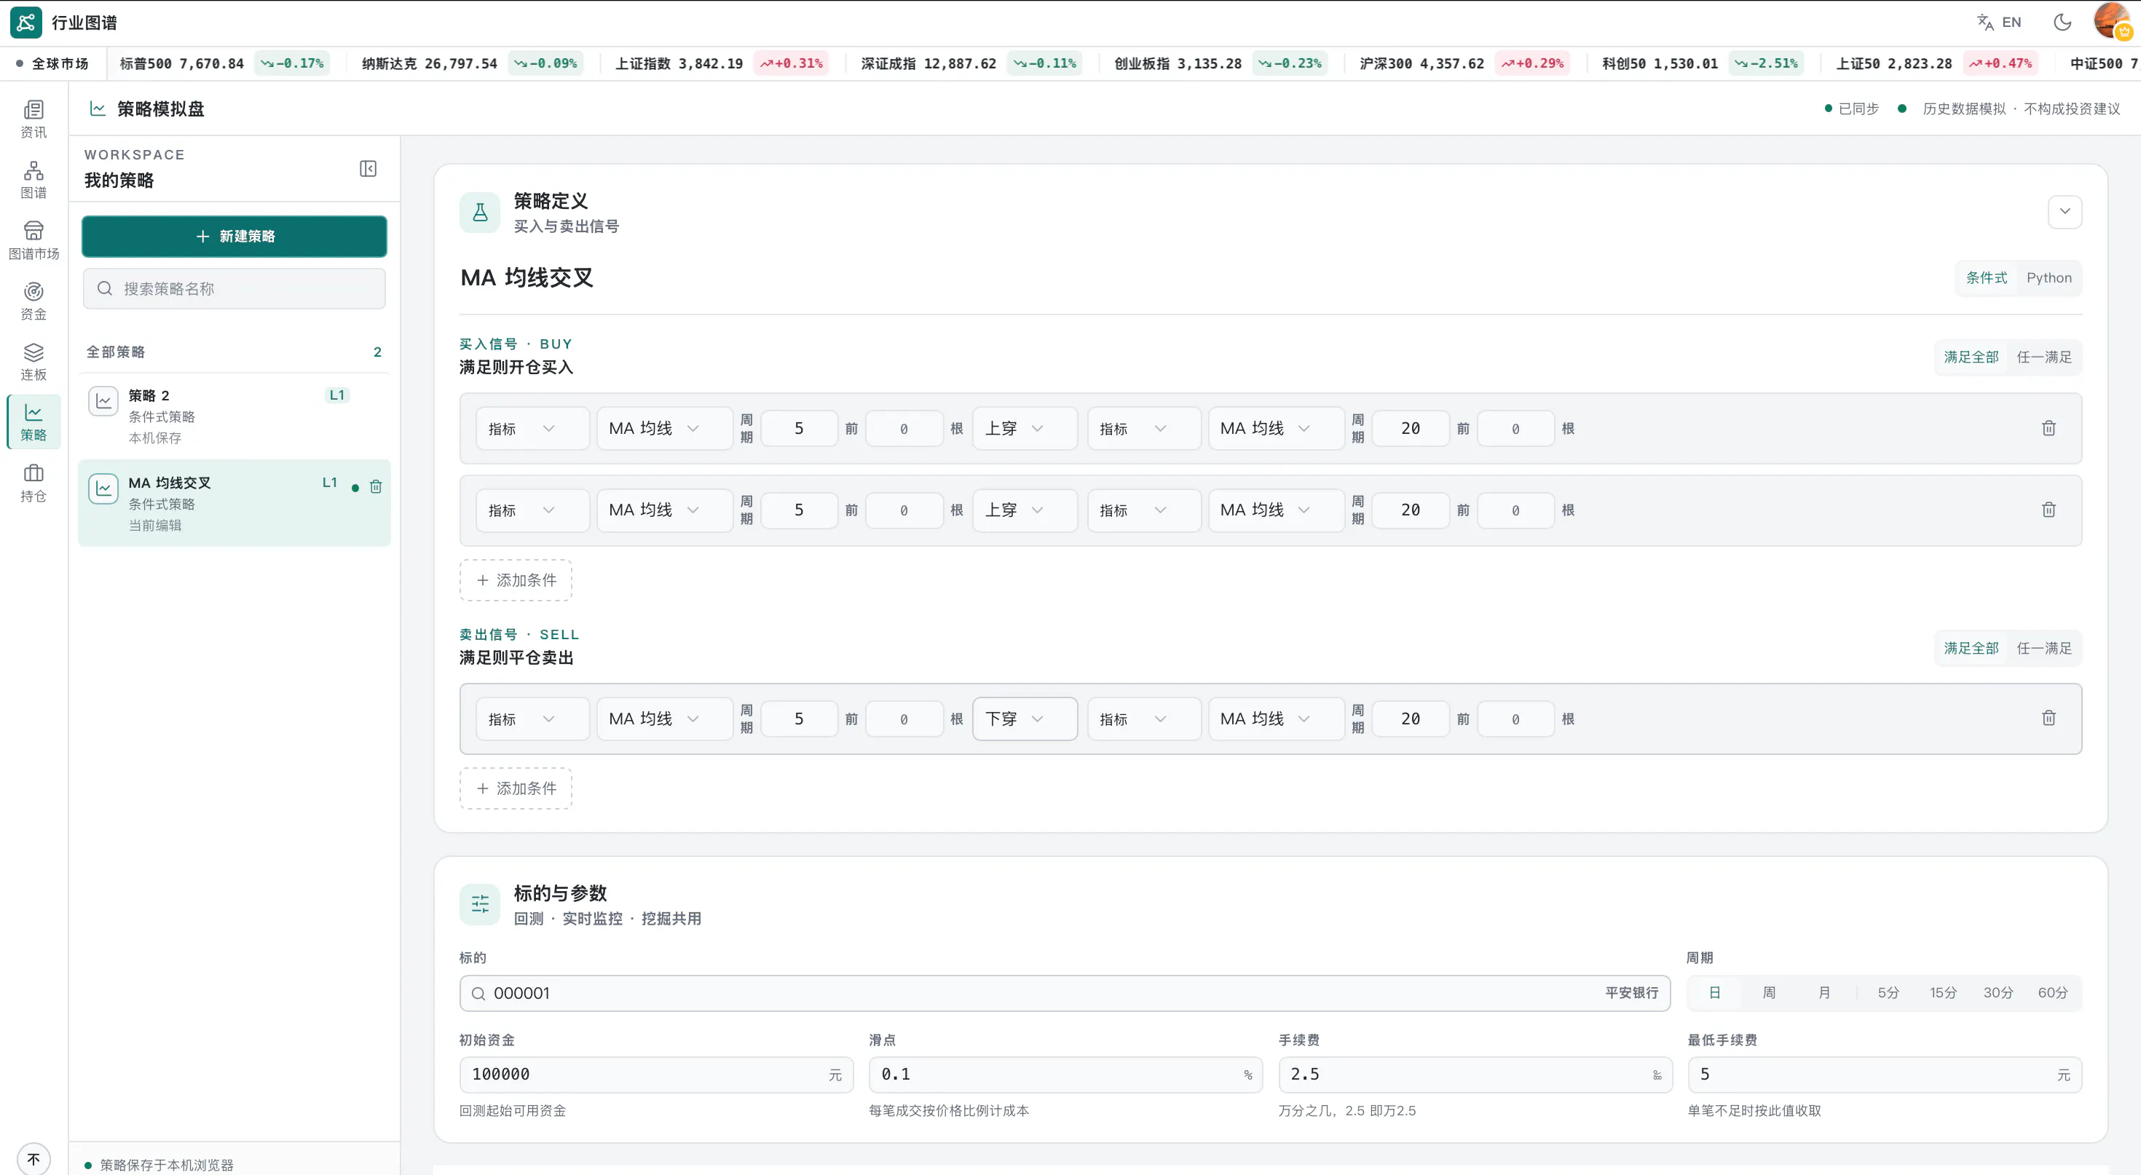Choose the 60分 period option
This screenshot has width=2141, height=1175.
pos(2053,993)
